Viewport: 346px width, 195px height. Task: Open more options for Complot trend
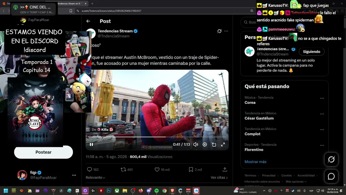click(322, 130)
